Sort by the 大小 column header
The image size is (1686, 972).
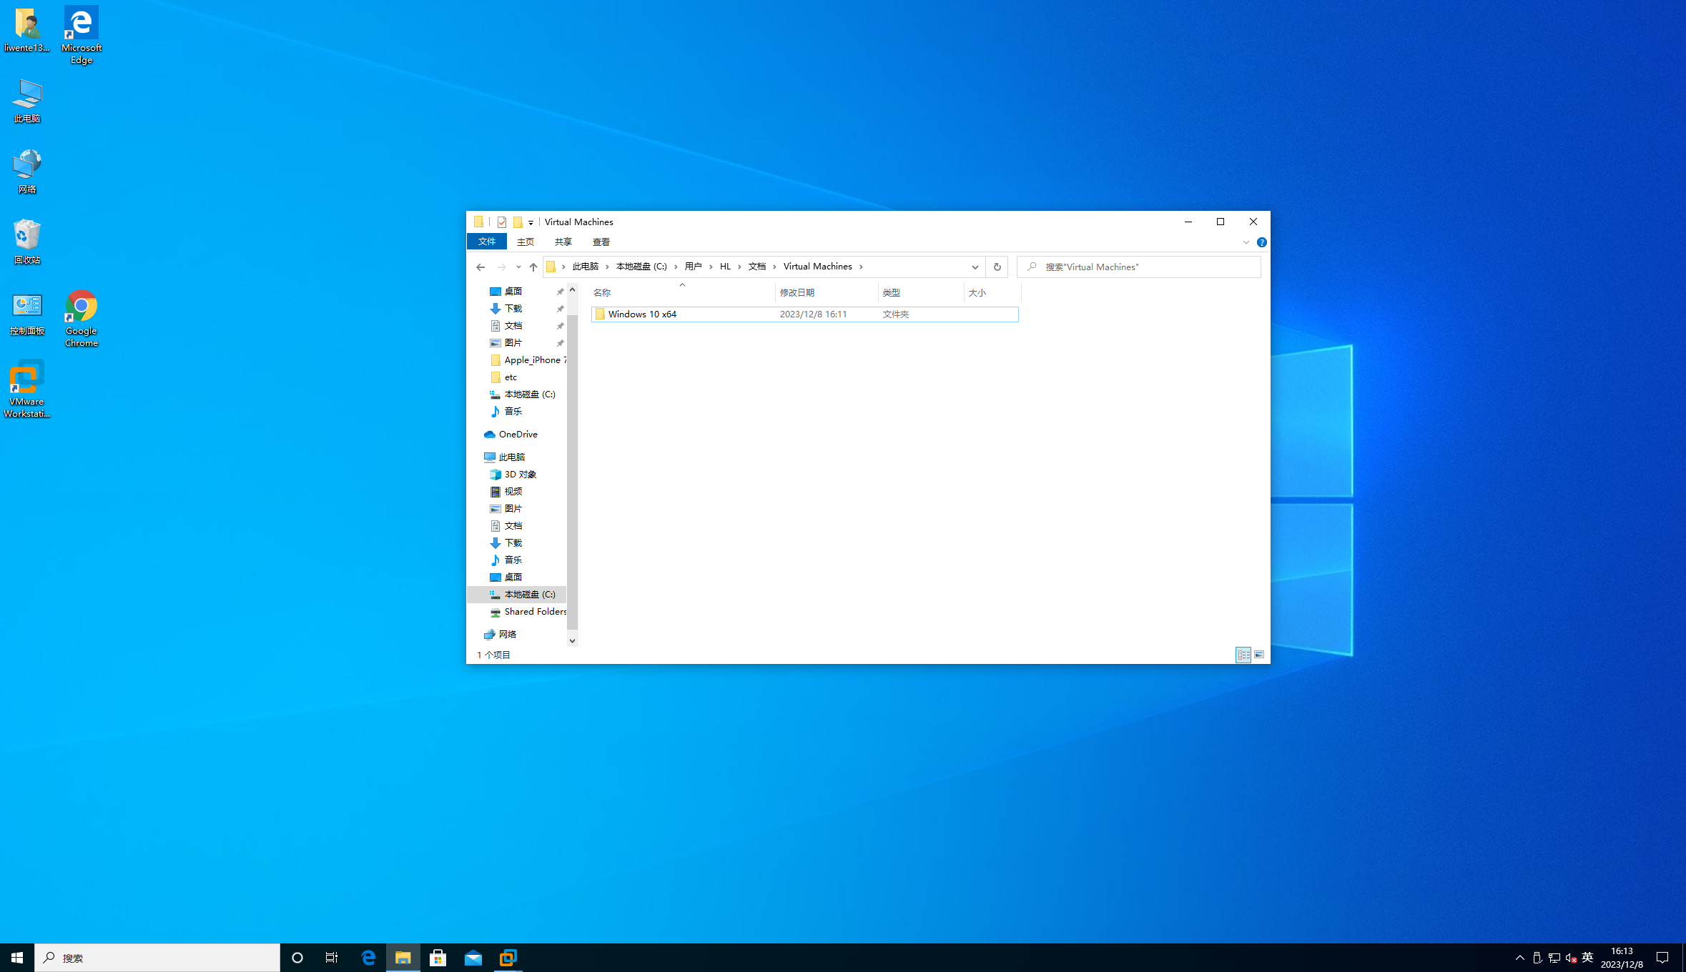click(x=992, y=293)
